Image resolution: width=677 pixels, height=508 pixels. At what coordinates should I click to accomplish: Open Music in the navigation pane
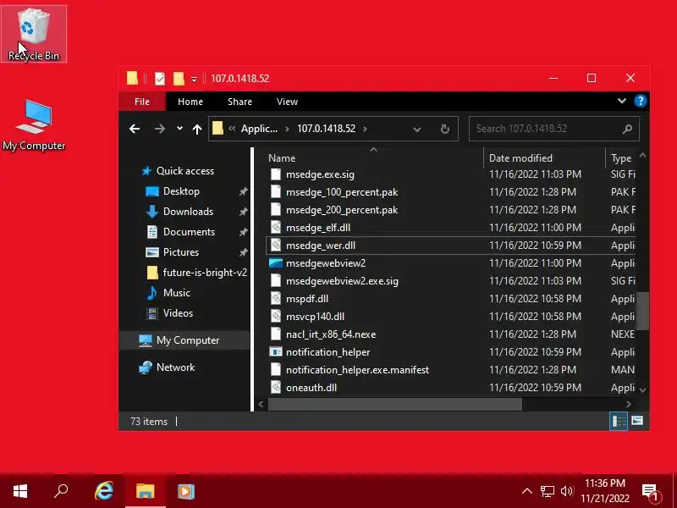pos(177,293)
